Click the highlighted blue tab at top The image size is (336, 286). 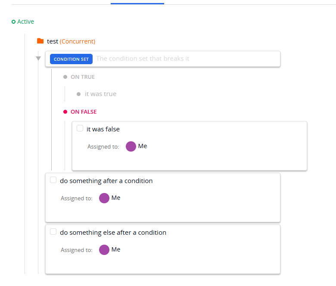(x=137, y=3)
